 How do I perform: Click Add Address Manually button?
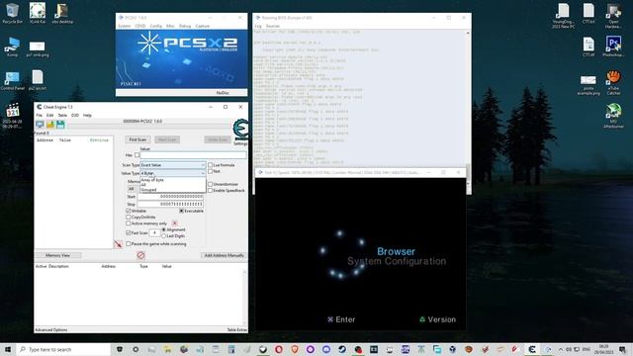point(224,255)
